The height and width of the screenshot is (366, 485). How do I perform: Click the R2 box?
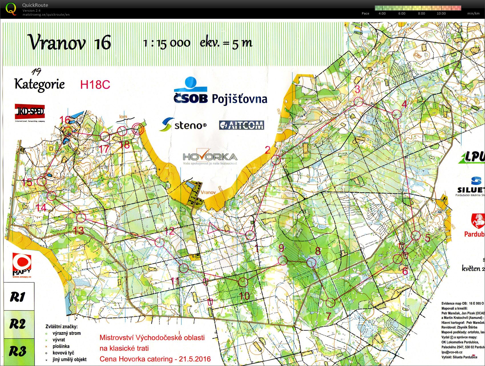click(x=19, y=324)
